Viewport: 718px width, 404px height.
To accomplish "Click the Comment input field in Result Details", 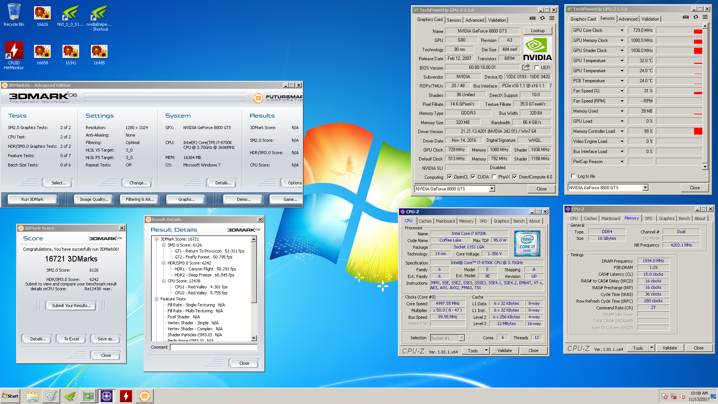I will point(214,347).
